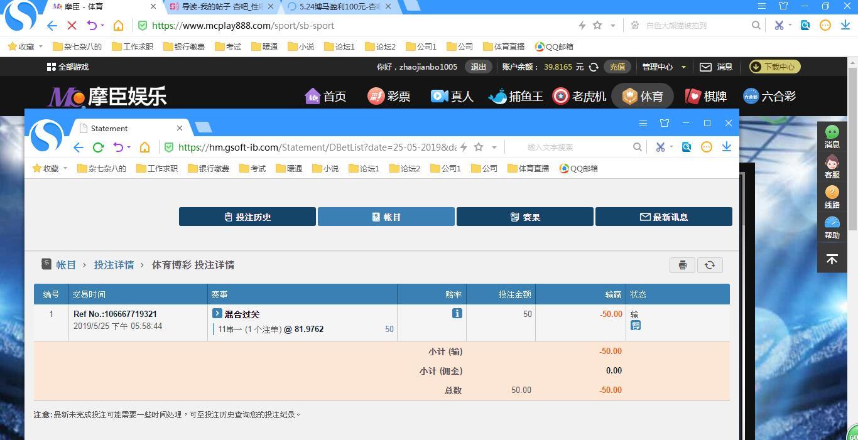
Task: Click the 退出 logout button
Action: pyautogui.click(x=478, y=67)
